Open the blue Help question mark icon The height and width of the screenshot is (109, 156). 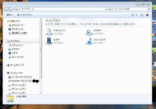click(x=147, y=15)
